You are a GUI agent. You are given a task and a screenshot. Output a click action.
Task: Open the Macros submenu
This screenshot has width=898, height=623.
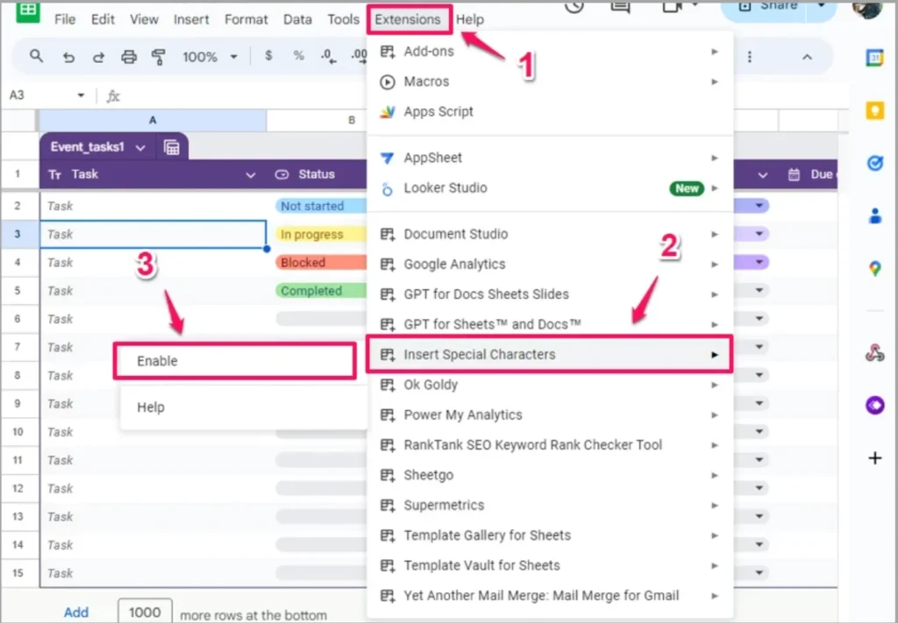pyautogui.click(x=550, y=81)
